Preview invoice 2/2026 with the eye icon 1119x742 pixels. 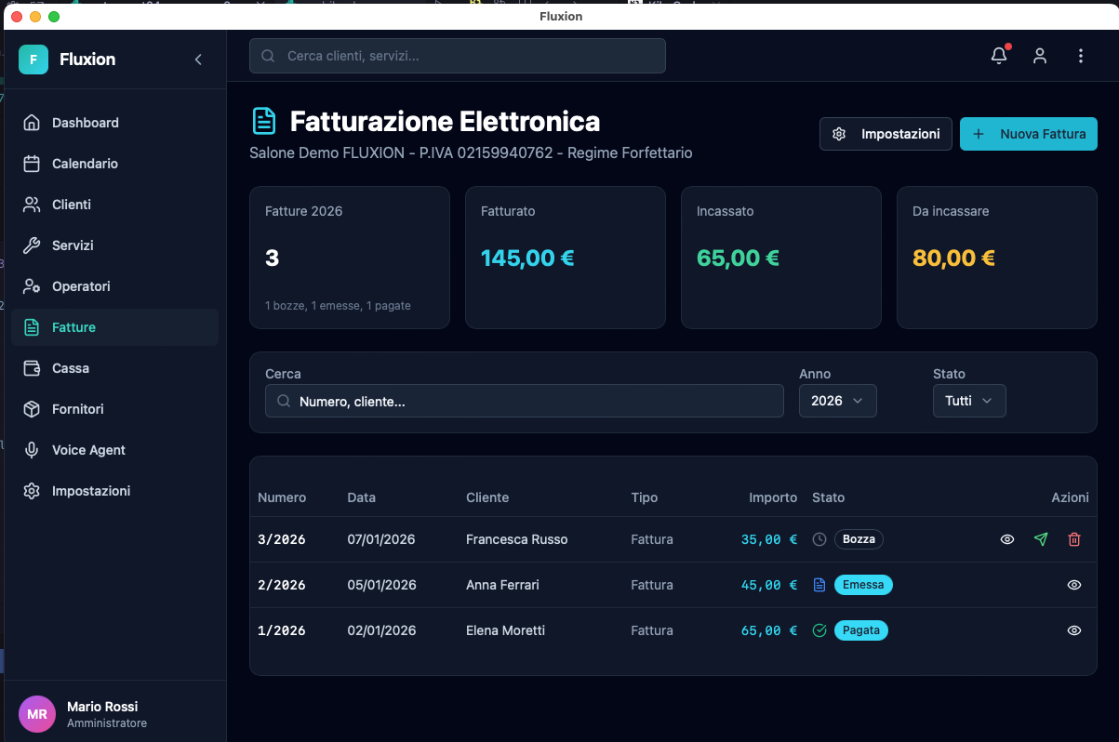tap(1074, 585)
